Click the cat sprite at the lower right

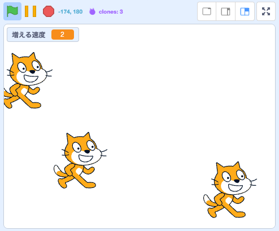pos(230,190)
